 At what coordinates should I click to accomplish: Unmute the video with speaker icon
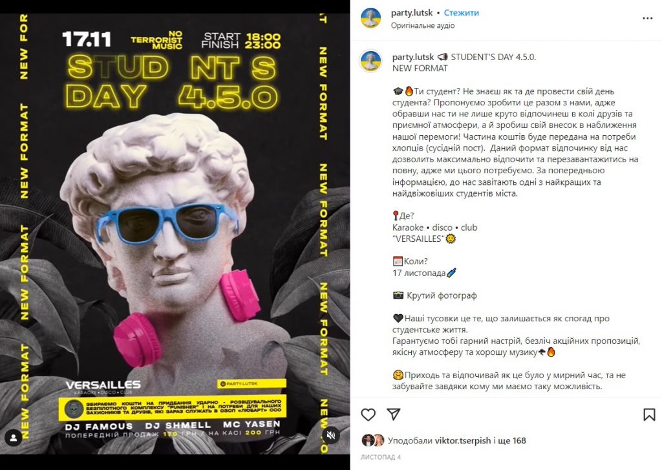coord(330,435)
